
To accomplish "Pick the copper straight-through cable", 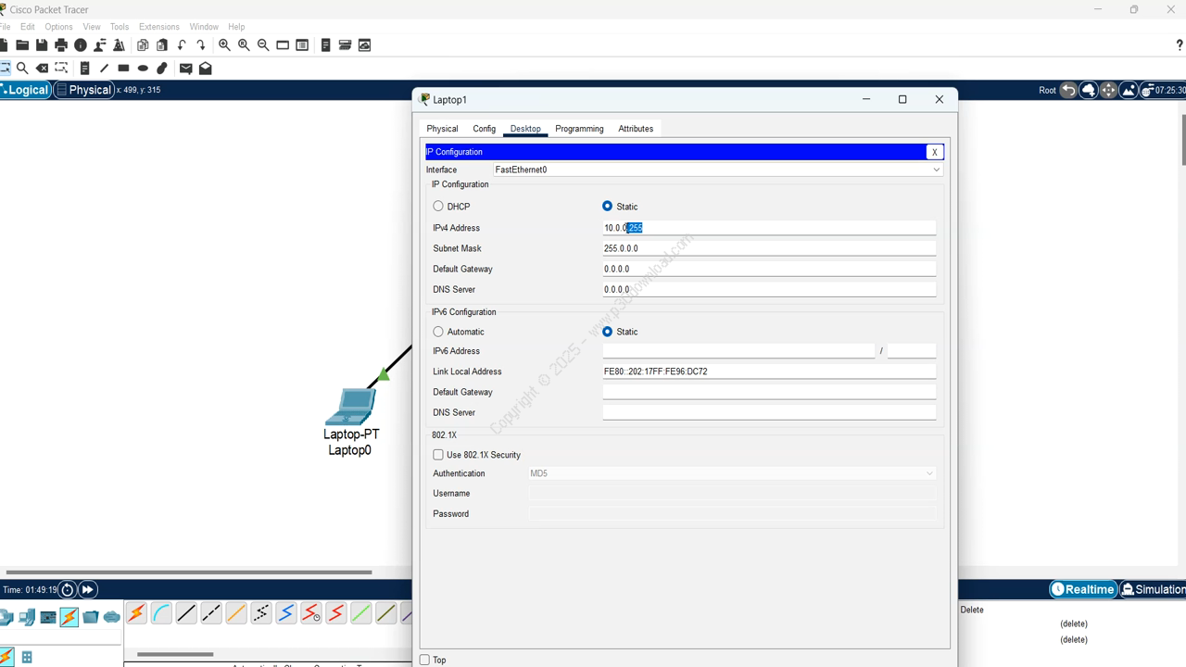I will (186, 612).
